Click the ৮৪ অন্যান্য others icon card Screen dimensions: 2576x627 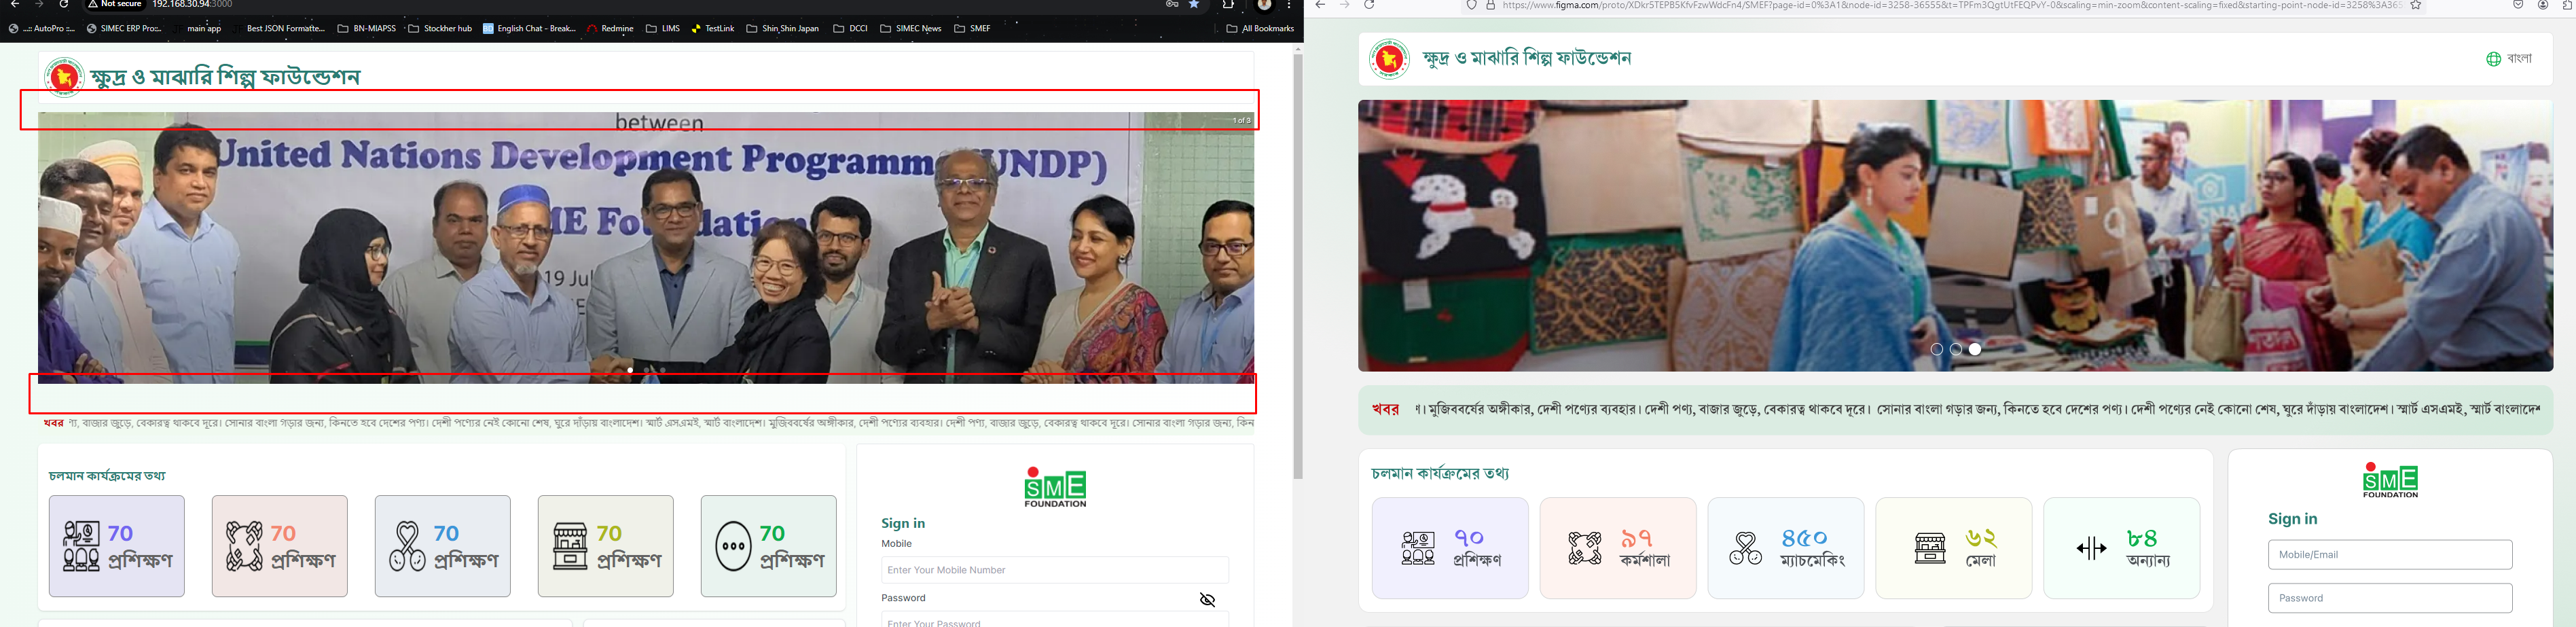tap(2121, 548)
